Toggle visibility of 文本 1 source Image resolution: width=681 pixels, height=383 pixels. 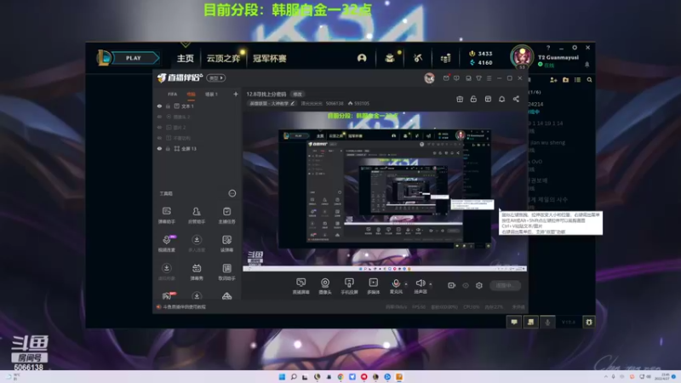[159, 106]
